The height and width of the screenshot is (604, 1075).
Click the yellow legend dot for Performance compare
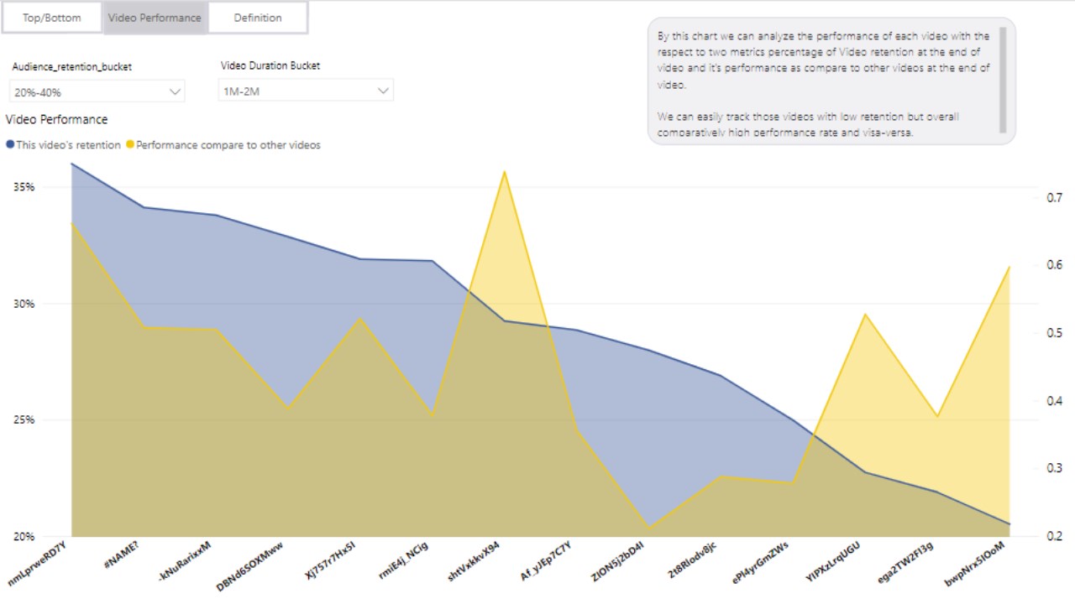click(130, 145)
